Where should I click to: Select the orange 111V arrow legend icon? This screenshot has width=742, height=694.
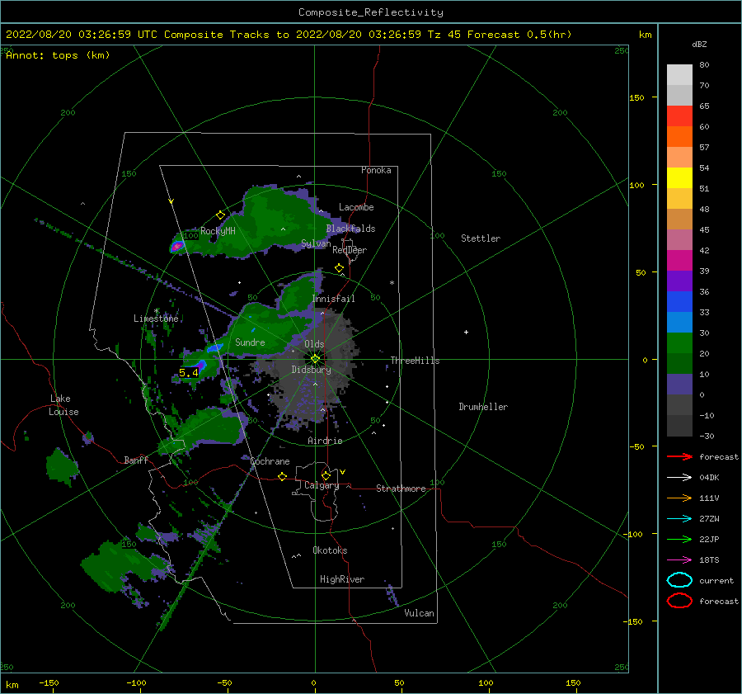click(679, 498)
